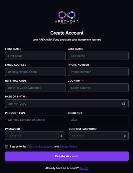The image size is (133, 173).
Task: Open the Terms and Conditions link
Action: 40,147
